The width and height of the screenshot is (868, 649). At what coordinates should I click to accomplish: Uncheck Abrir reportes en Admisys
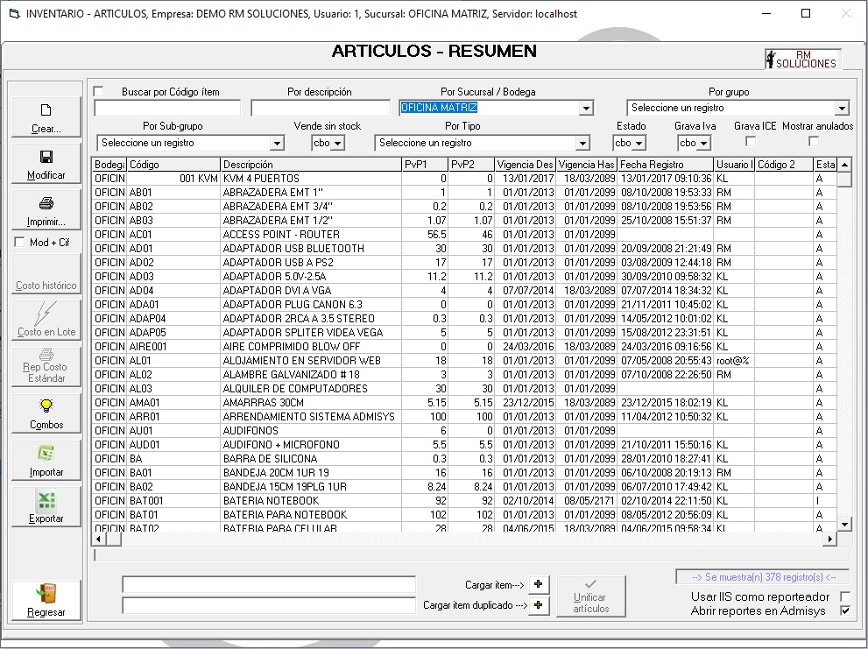click(844, 611)
